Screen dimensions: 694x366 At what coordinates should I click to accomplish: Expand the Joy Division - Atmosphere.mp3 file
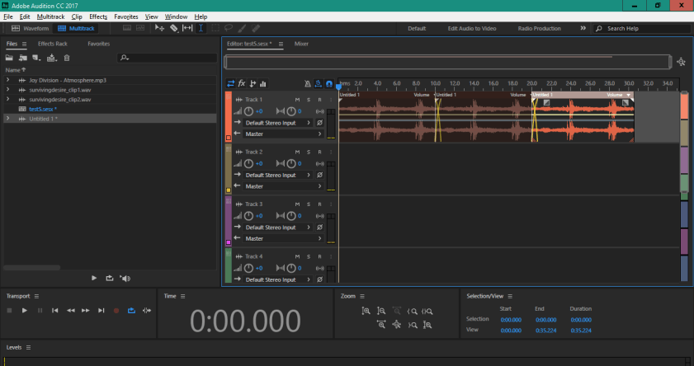pos(7,81)
